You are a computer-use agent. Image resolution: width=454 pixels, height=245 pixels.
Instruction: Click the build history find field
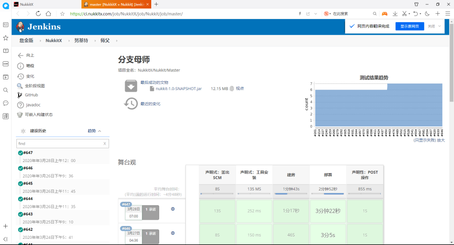[x=63, y=143]
